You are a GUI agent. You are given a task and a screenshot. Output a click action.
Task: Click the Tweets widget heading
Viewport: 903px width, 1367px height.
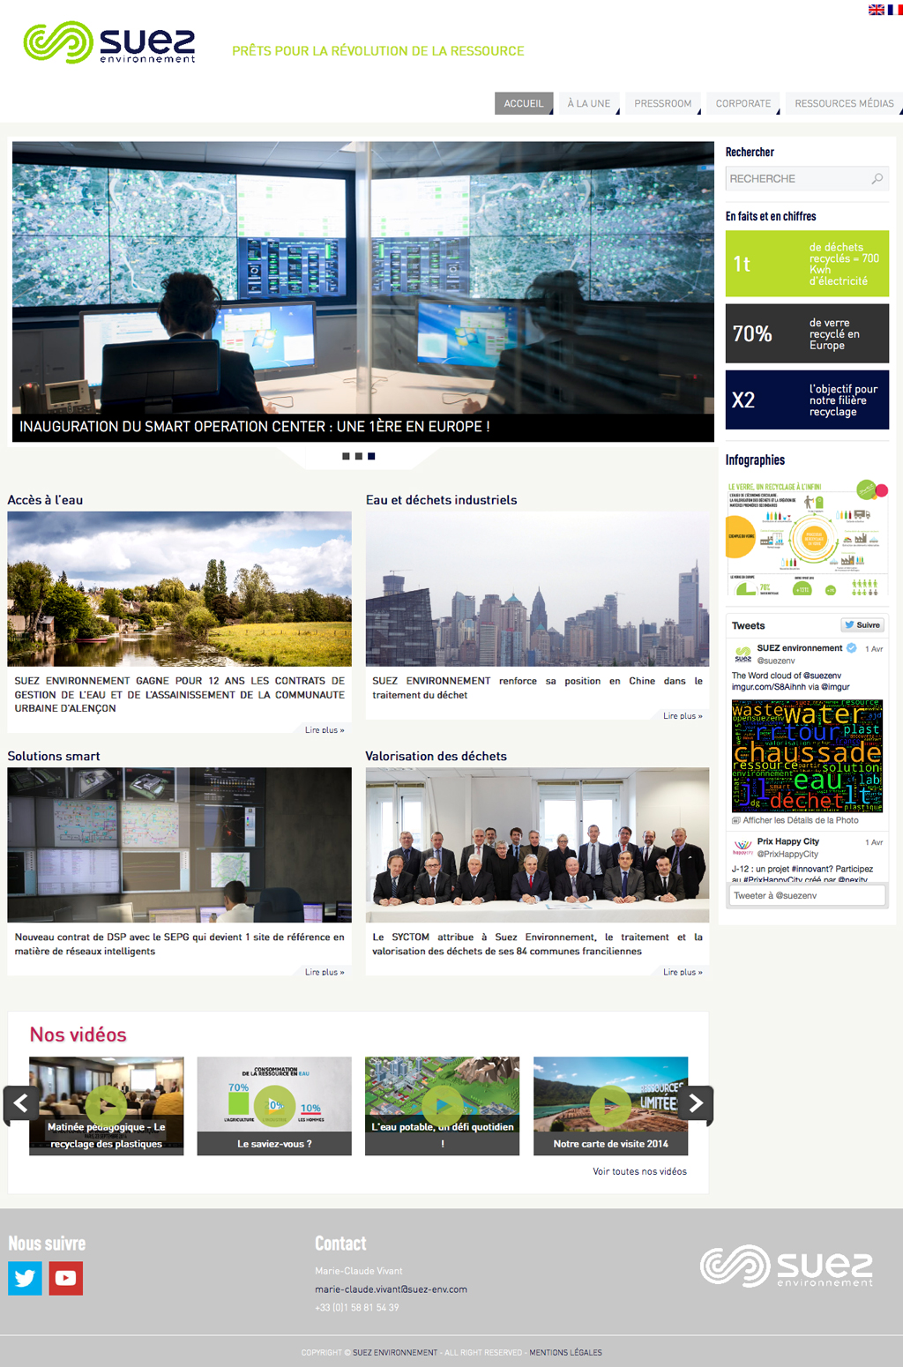click(749, 626)
